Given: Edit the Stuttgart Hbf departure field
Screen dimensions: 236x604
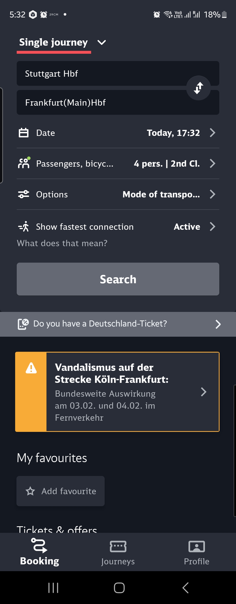Looking at the screenshot, I should click(118, 74).
